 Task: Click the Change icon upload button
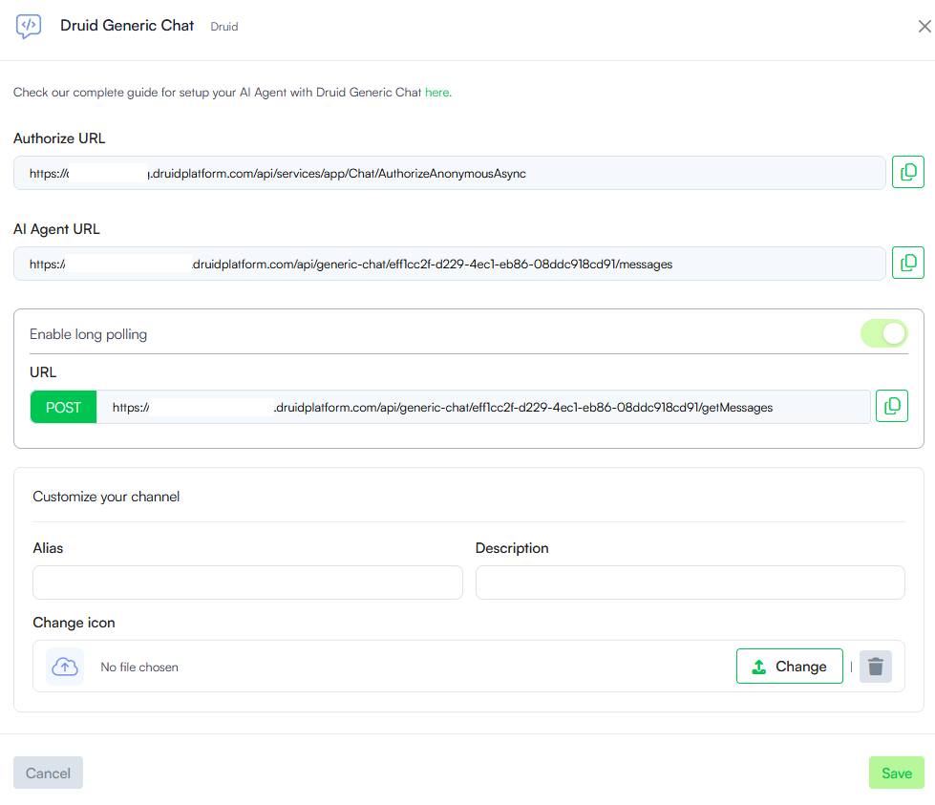(x=790, y=667)
